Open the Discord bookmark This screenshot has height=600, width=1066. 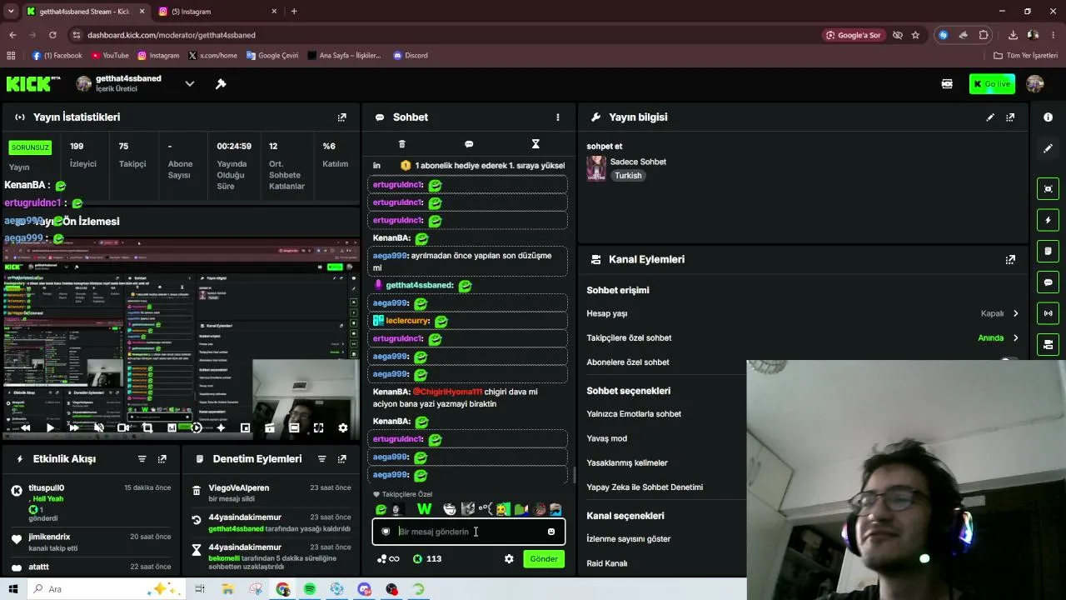pyautogui.click(x=411, y=56)
